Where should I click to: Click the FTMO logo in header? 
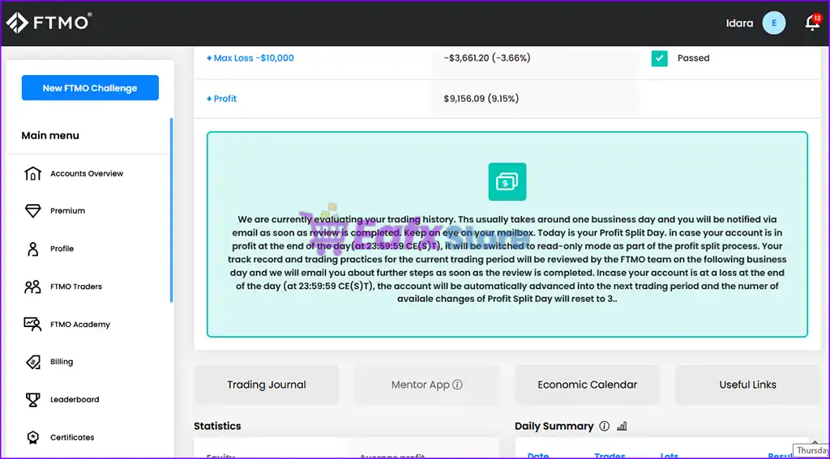[49, 23]
